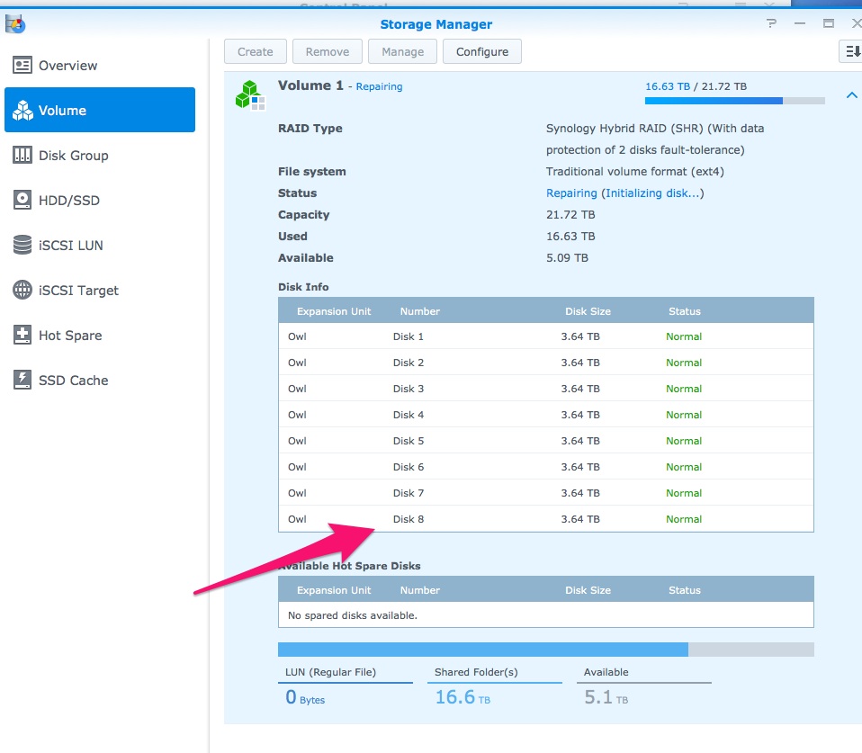862x753 pixels.
Task: Click the Capacity value 21.72 TB
Action: pyautogui.click(x=570, y=215)
